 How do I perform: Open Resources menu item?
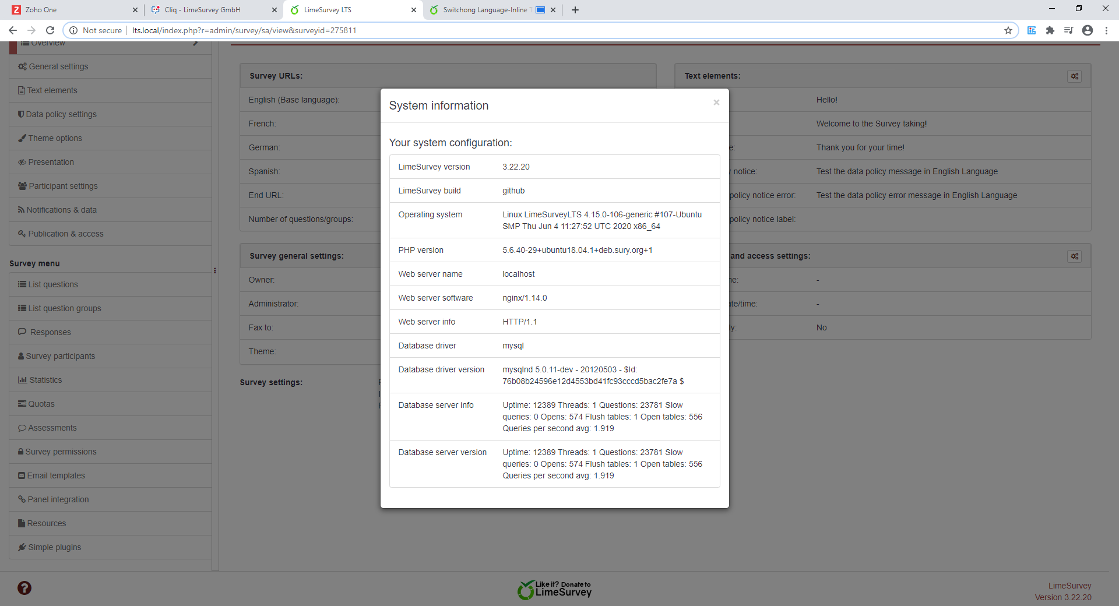tap(110, 523)
